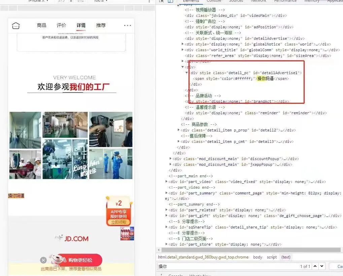This screenshot has width=343, height=276.
Task: Tap the 立即领取 coupon button
Action: [x=118, y=222]
